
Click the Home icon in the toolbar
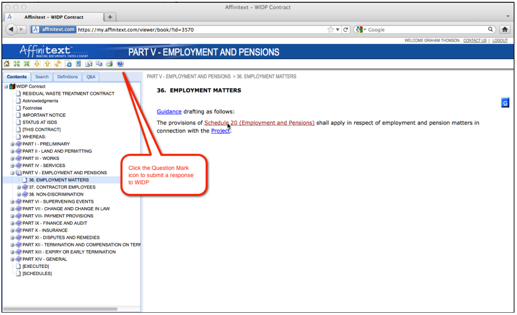coord(7,64)
